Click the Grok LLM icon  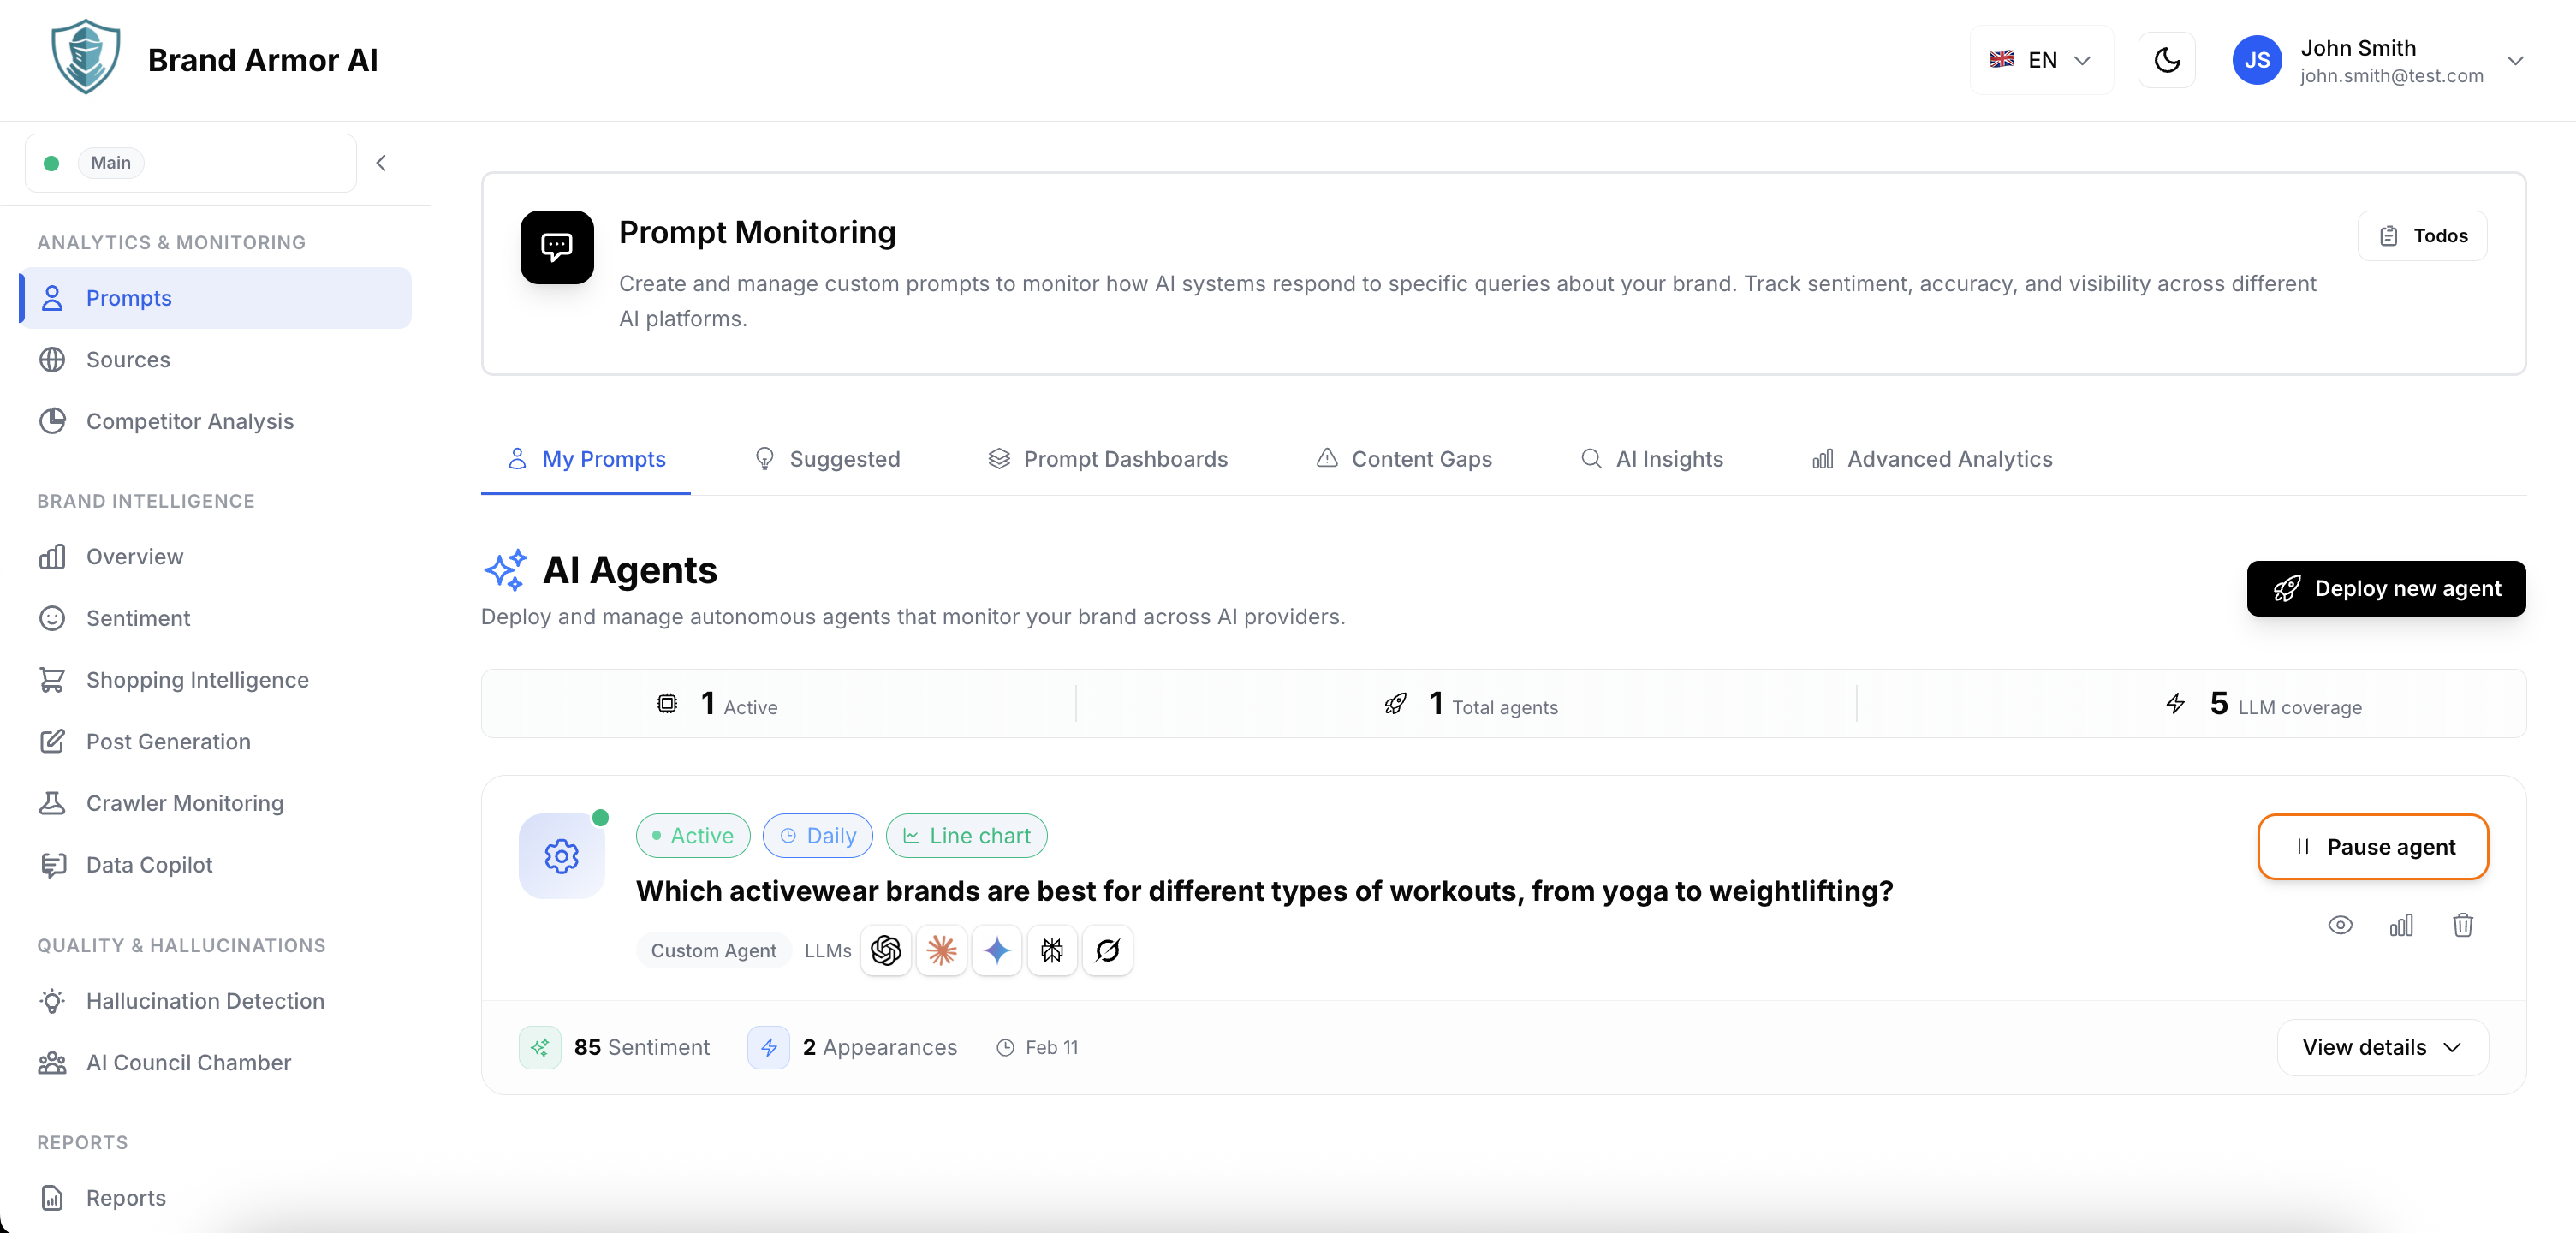[x=1107, y=950]
